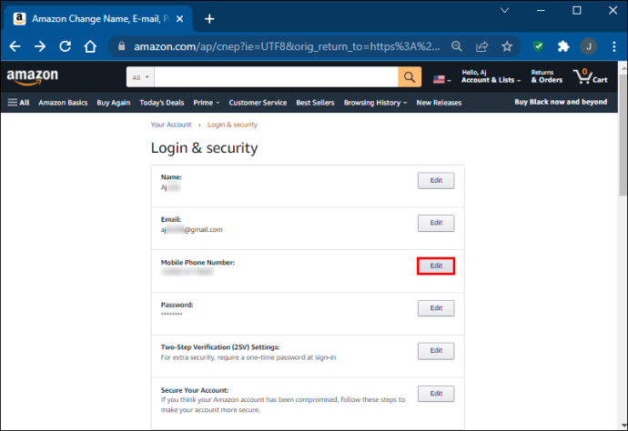The image size is (628, 431).
Task: Open the cart icon
Action: coord(591,76)
